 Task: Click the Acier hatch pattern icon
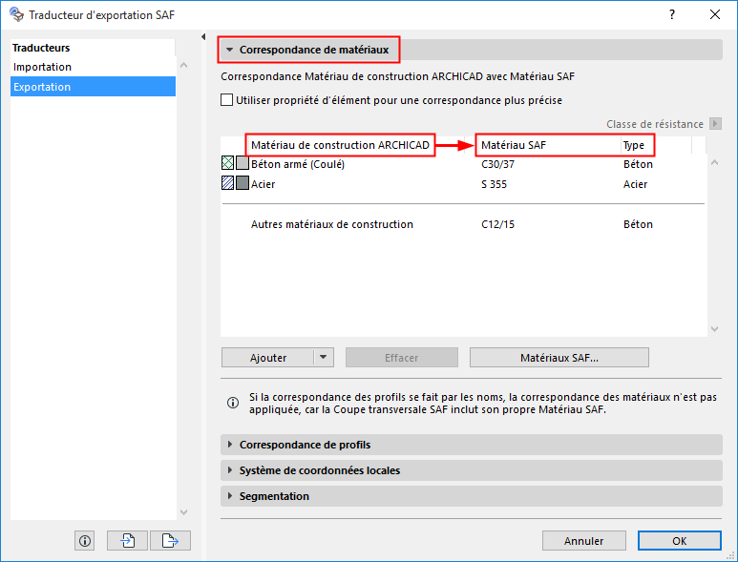(227, 184)
